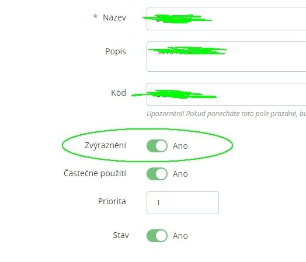This screenshot has width=306, height=262.
Task: Disable the Částečné použití switch
Action: click(x=157, y=174)
